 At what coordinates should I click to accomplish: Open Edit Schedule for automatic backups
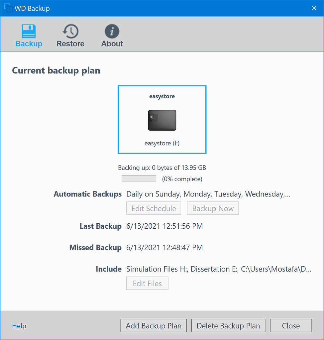153,208
